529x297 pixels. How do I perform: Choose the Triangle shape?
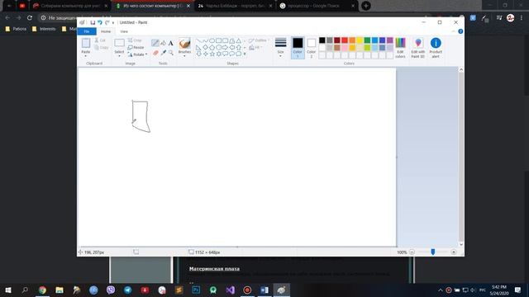[239, 40]
